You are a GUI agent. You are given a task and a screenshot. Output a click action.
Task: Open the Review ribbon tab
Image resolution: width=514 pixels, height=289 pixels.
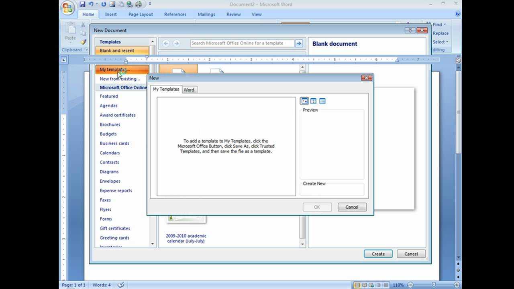pos(233,14)
